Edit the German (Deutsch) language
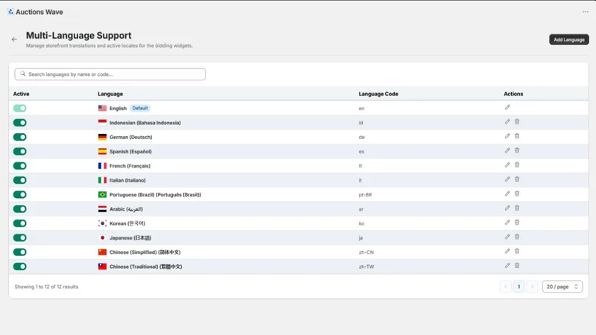The width and height of the screenshot is (596, 335). (x=507, y=136)
